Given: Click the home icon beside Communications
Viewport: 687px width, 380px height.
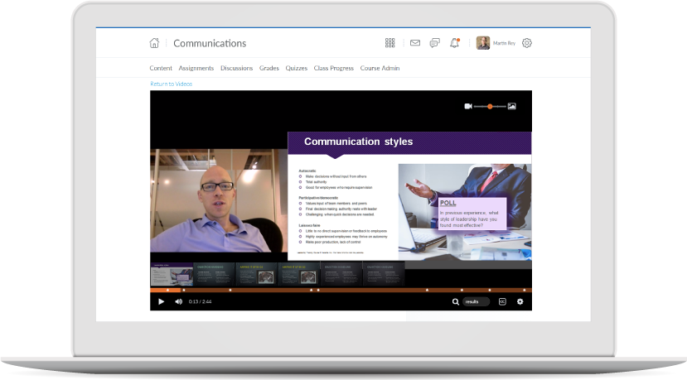Looking at the screenshot, I should pos(154,43).
